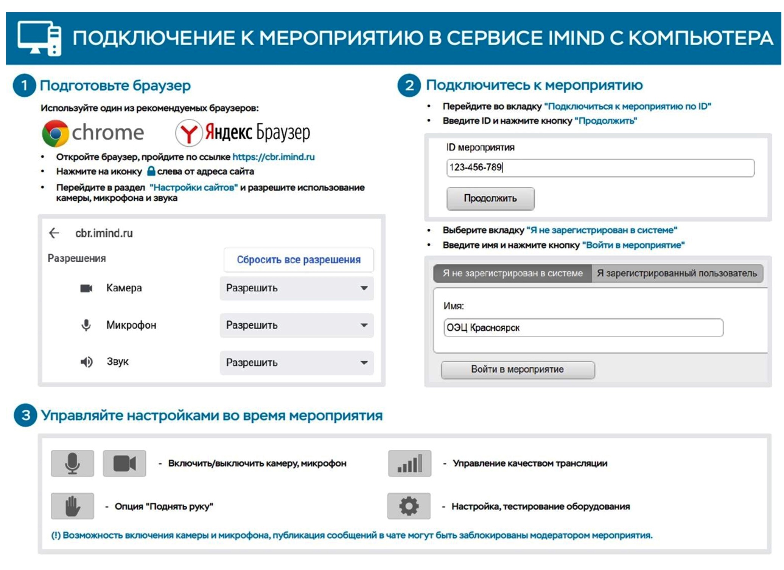Click the Камера permission label
Screen dimensions: 784x570
coord(124,288)
